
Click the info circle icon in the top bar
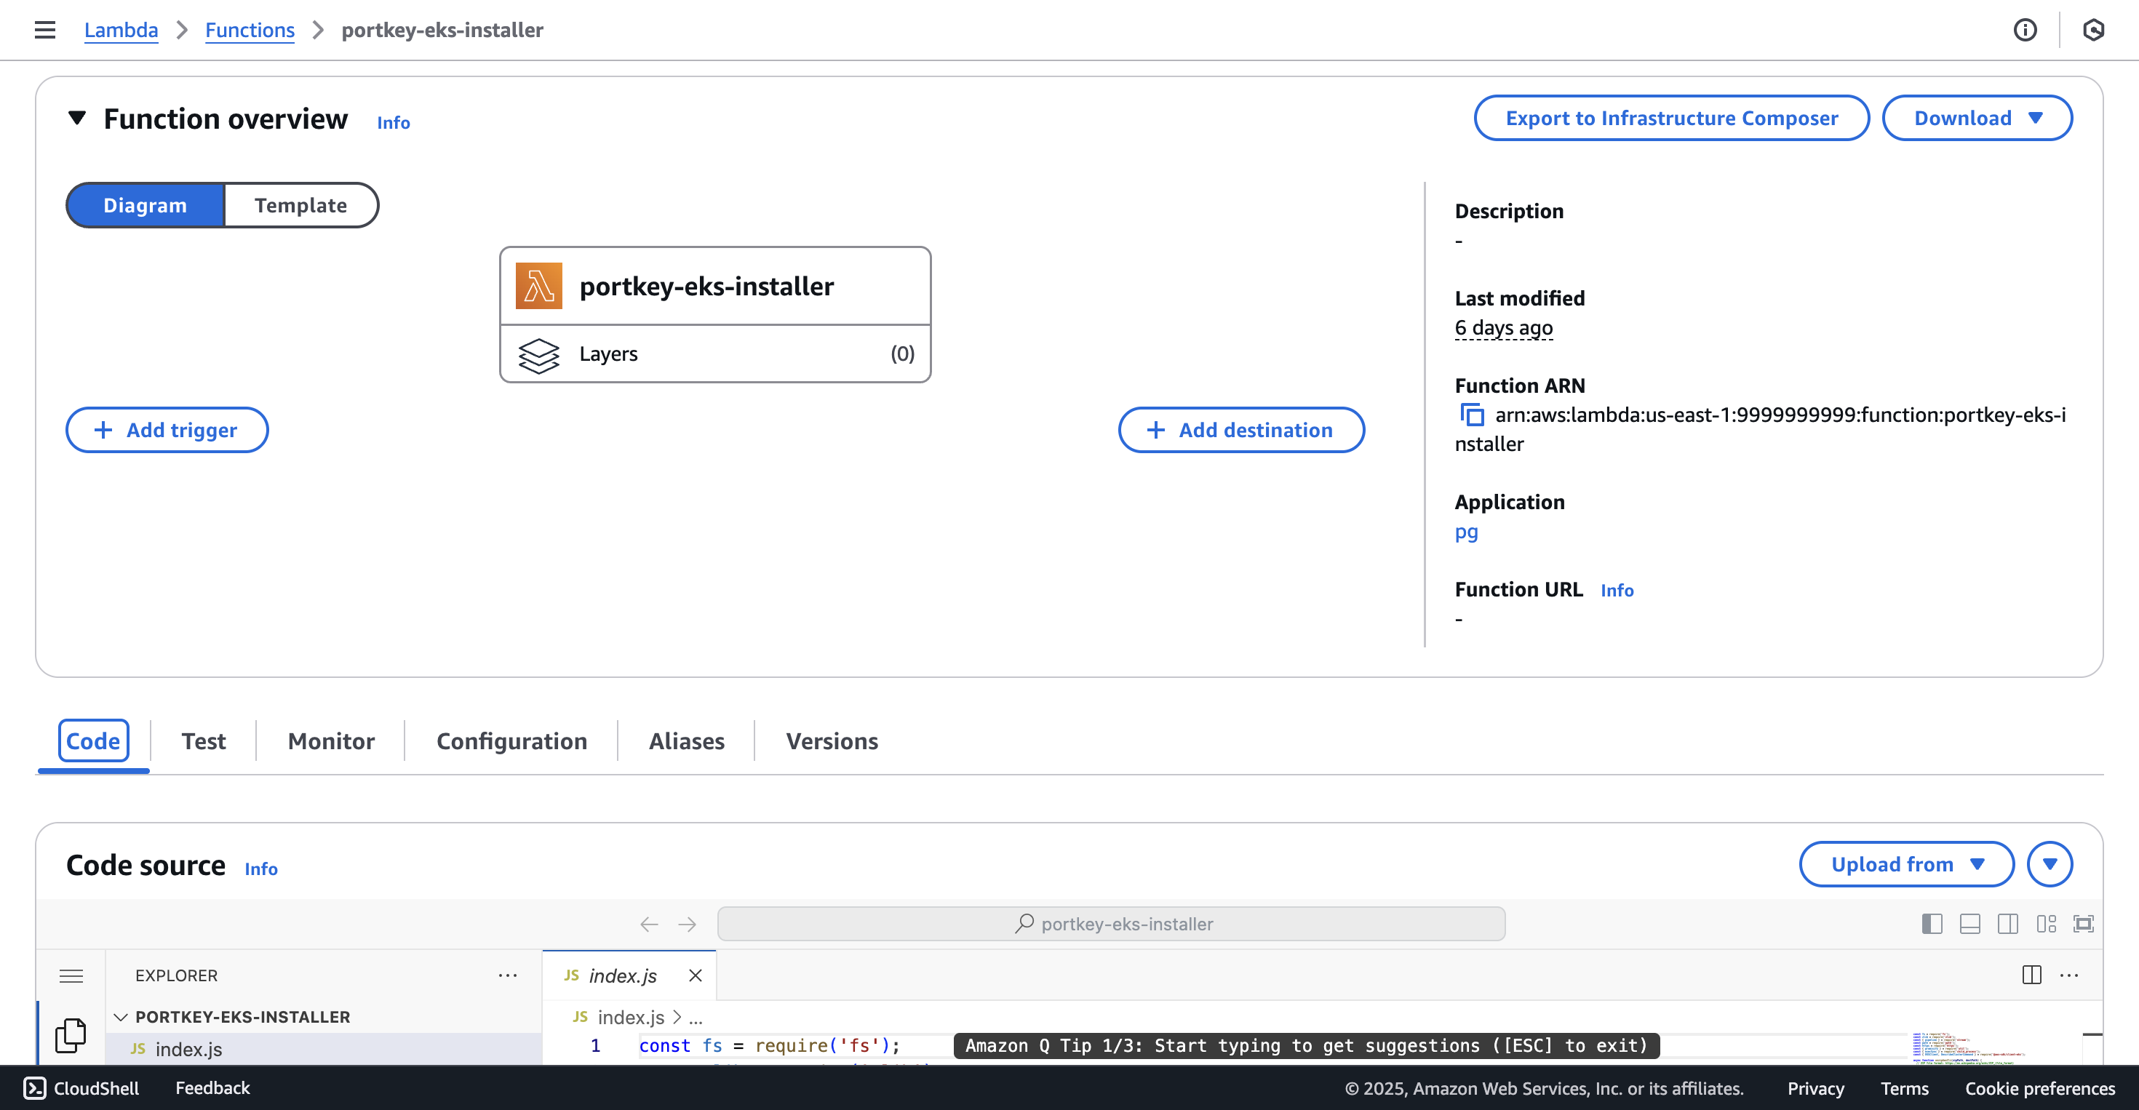click(2024, 30)
